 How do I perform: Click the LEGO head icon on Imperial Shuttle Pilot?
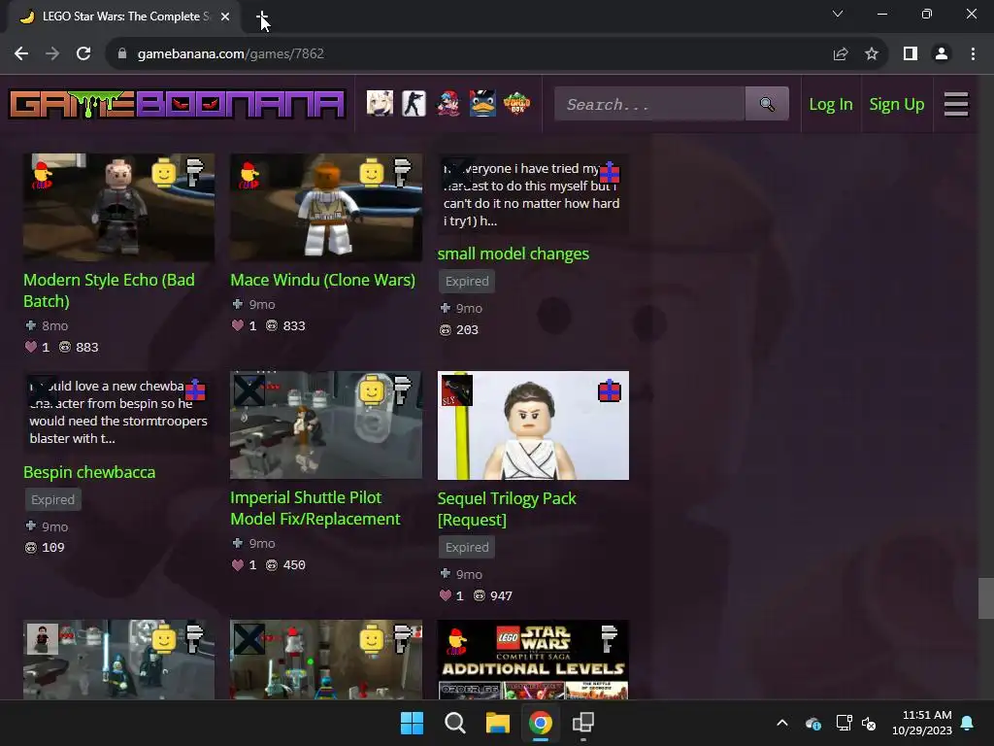point(372,390)
